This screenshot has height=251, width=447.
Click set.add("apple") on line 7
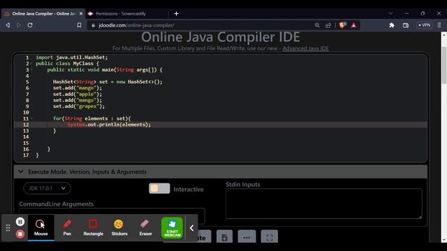[78, 94]
